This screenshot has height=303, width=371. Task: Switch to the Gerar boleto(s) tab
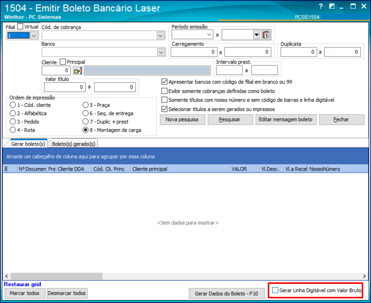[28, 144]
